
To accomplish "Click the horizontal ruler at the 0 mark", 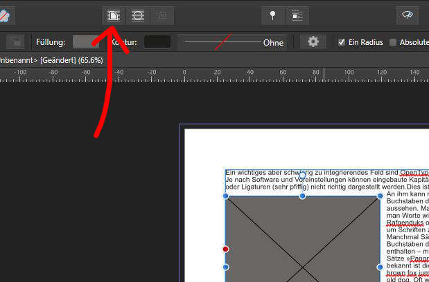I will (x=184, y=75).
